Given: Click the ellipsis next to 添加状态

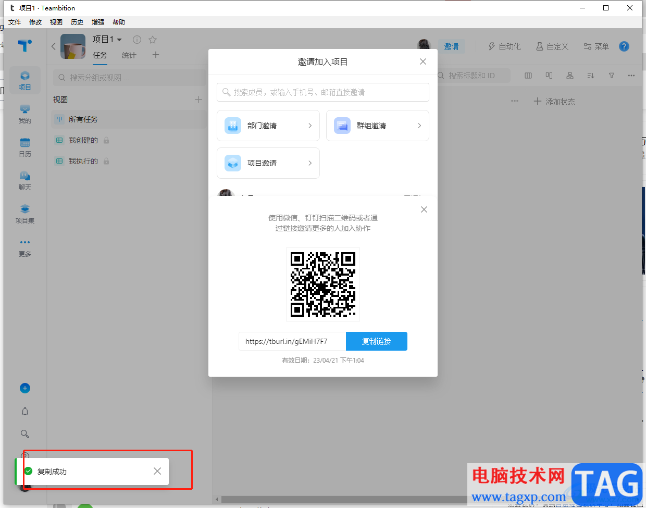Looking at the screenshot, I should tap(515, 101).
